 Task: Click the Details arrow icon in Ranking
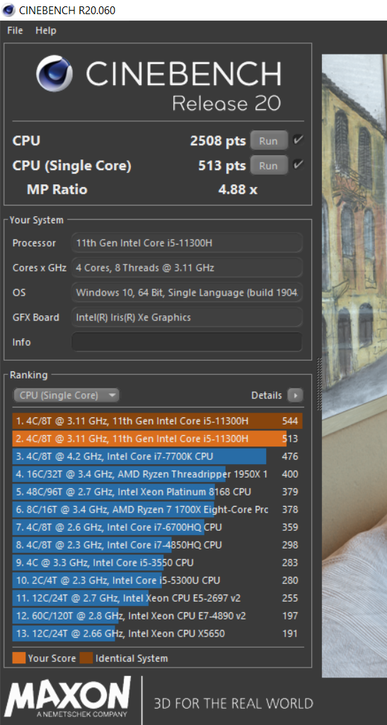coord(295,395)
